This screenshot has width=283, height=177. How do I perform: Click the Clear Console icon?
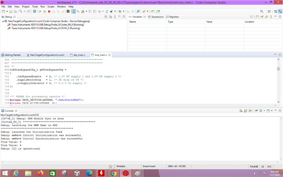(241, 111)
